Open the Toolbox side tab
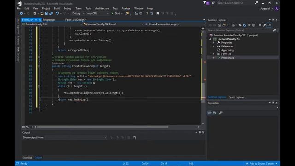This screenshot has height=166, width=295. click(x=18, y=40)
